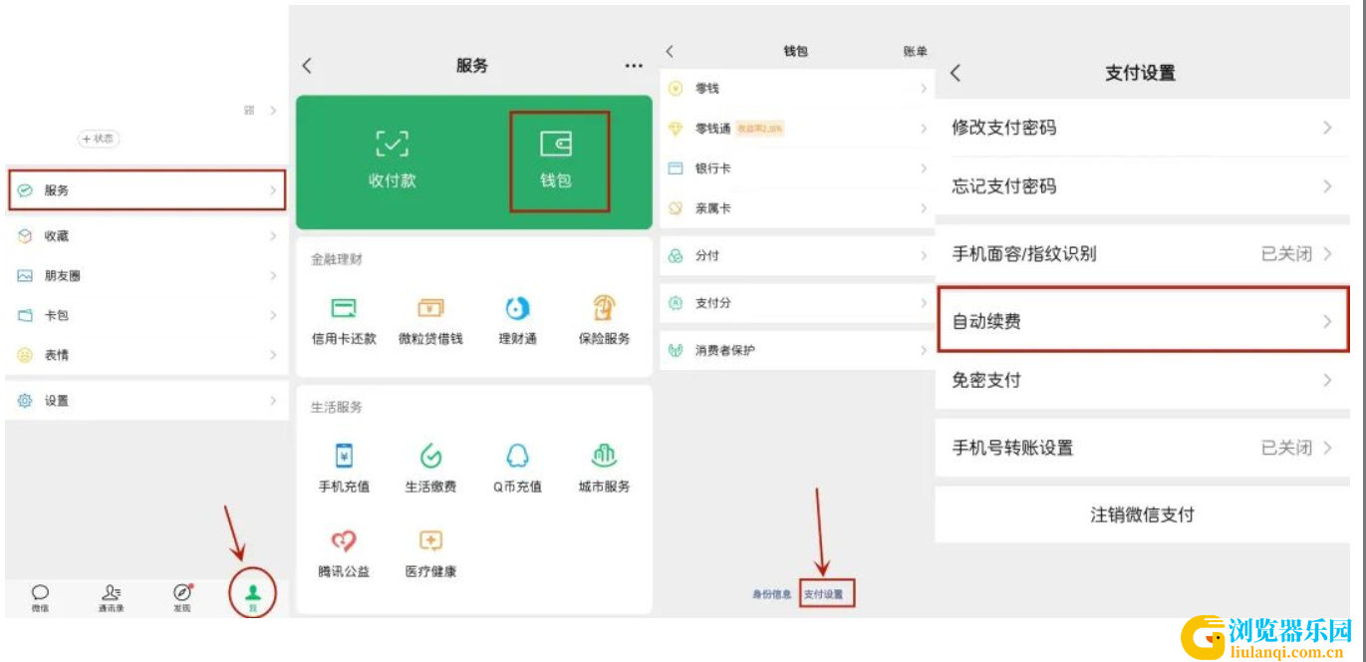The width and height of the screenshot is (1366, 662).
Task: Click the 零钱通 diamond icon
Action: (x=676, y=129)
